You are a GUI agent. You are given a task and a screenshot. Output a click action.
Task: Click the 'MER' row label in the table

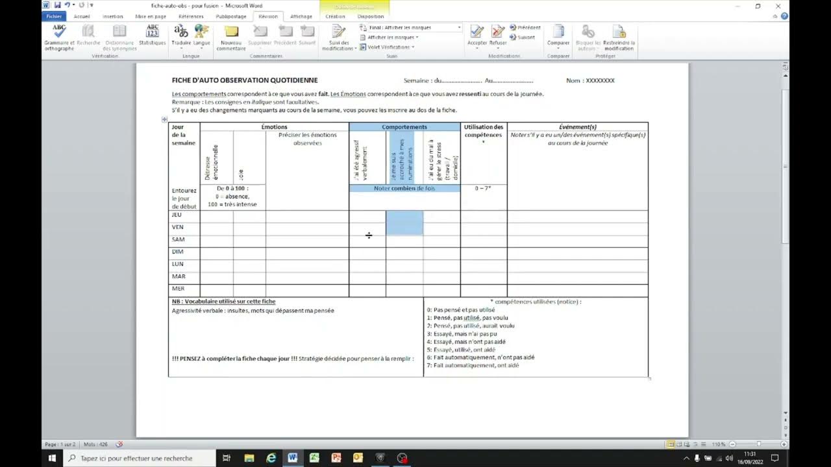pos(177,289)
